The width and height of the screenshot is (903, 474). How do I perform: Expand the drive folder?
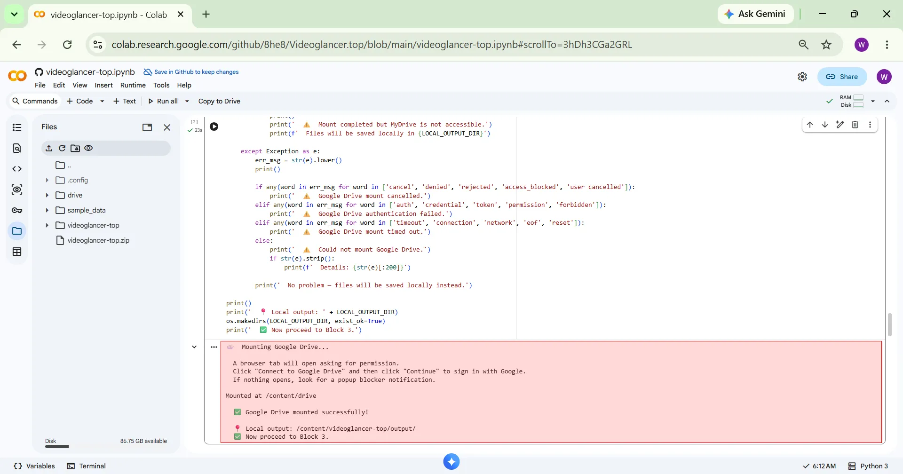point(47,195)
